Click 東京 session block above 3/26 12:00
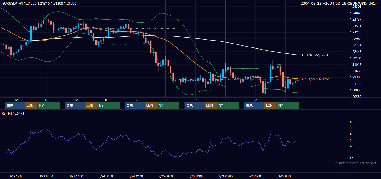The width and height of the screenshot is (381, 179). click(x=254, y=105)
